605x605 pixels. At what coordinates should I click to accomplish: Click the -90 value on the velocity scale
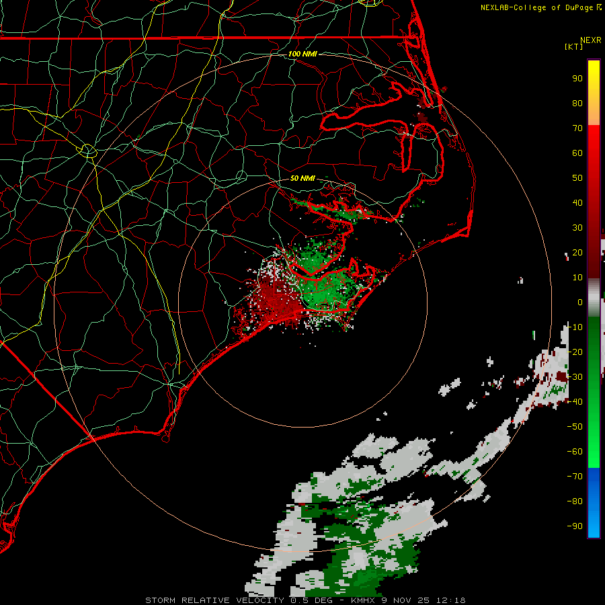tap(575, 526)
